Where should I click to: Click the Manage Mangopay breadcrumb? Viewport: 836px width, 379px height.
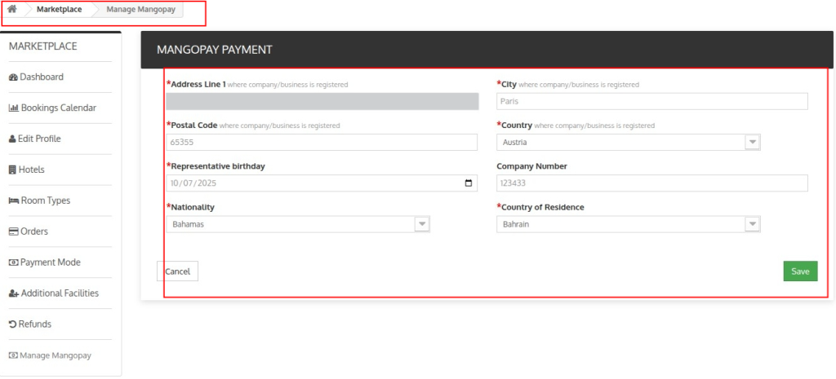pos(140,10)
